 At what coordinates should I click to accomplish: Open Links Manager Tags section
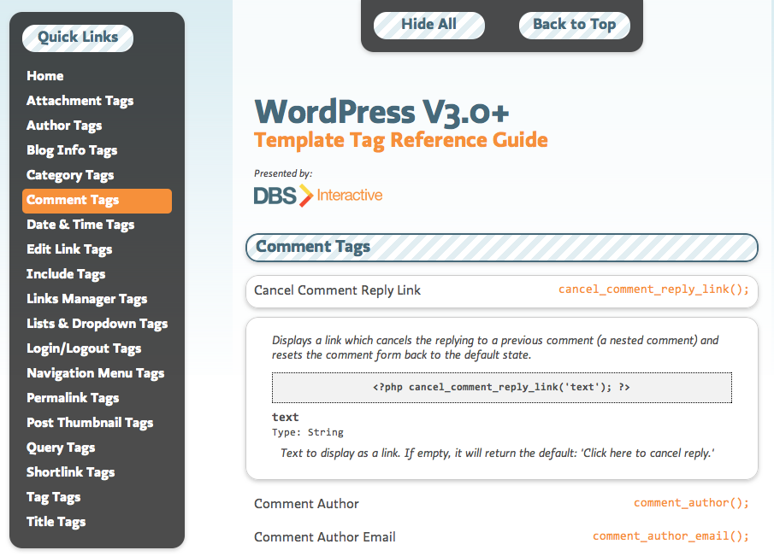tap(87, 299)
